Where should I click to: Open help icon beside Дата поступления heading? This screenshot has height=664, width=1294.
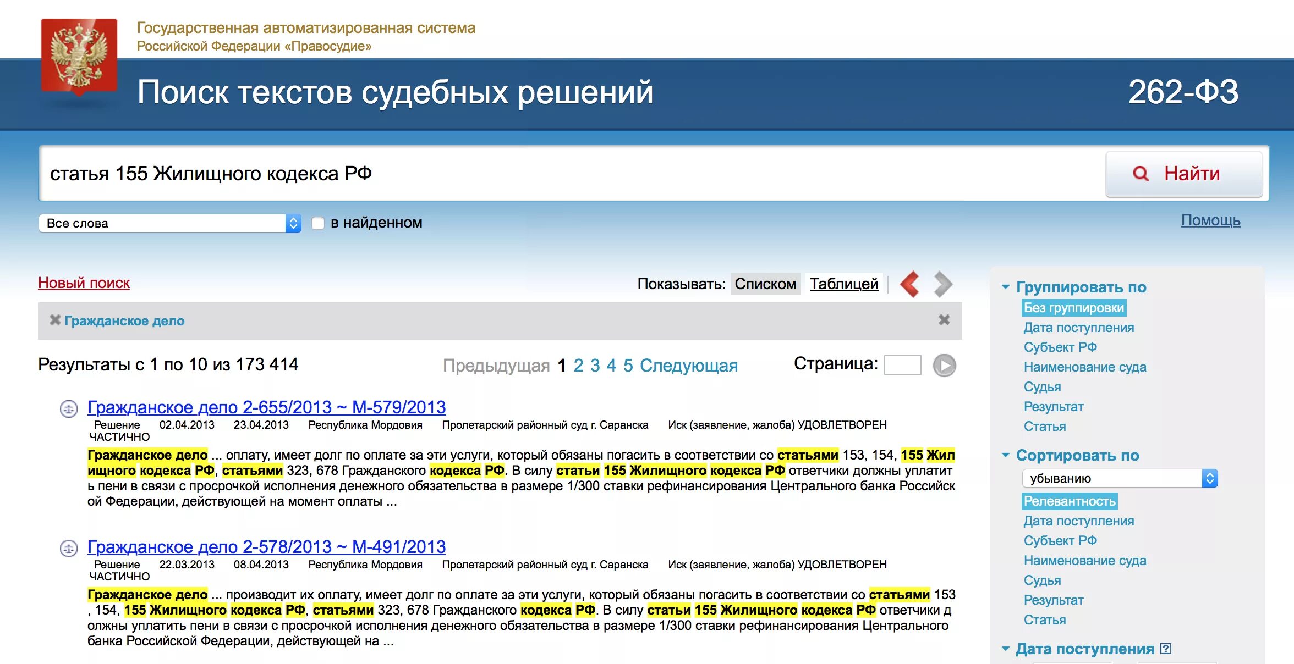click(1165, 649)
